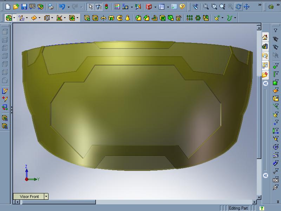Toggle the Filter Vertices button
Viewport: 281px width, 211px height.
pyautogui.click(x=276, y=66)
